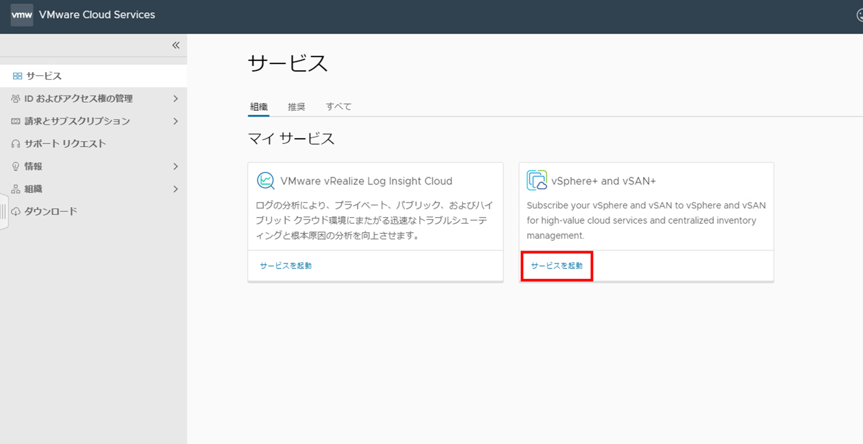Click the ダウンロード cloud download icon
The image size is (863, 444).
[x=15, y=212]
